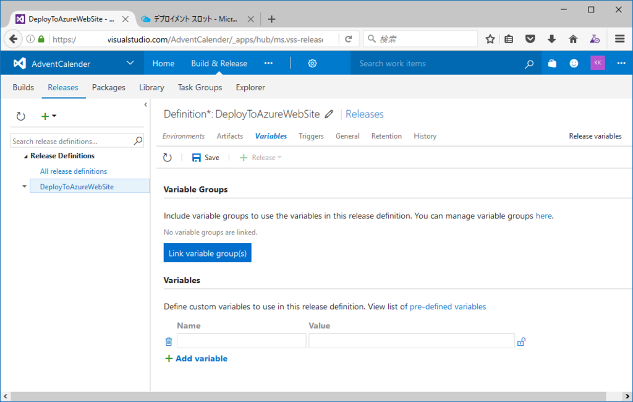Open the pre-defined variables link
This screenshot has width=633, height=402.
(x=448, y=307)
